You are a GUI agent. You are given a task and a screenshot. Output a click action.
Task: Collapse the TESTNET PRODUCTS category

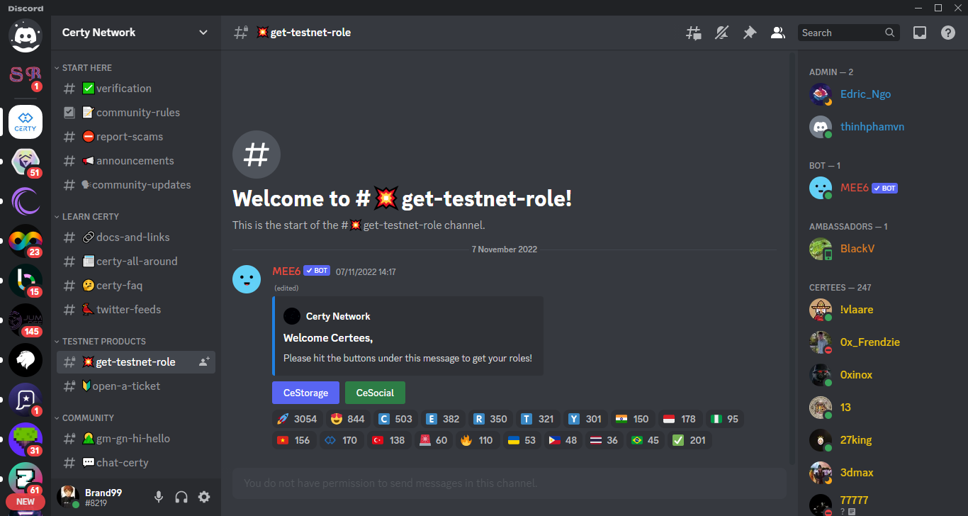[103, 342]
